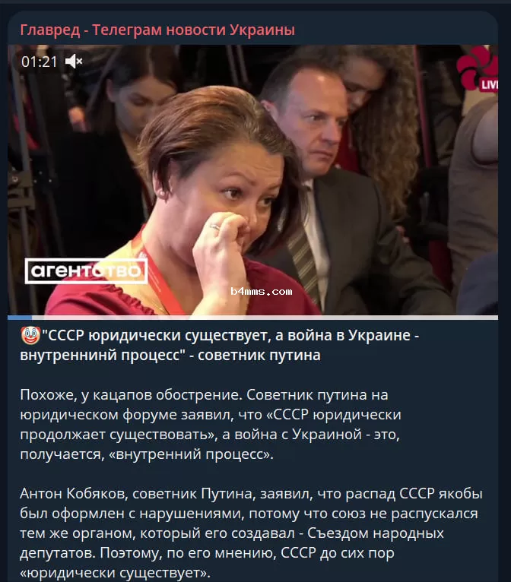Image resolution: width=511 pixels, height=582 pixels.
Task: Unmute the video via the speaker icon
Action: [x=74, y=62]
